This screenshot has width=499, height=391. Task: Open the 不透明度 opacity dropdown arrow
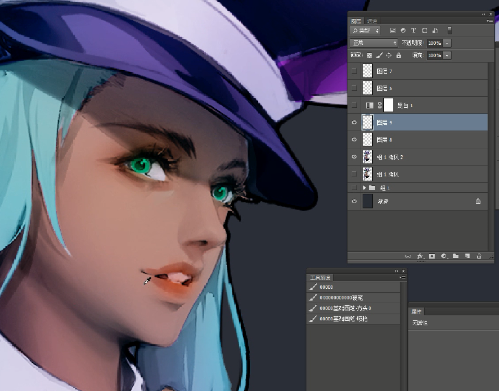click(x=447, y=43)
